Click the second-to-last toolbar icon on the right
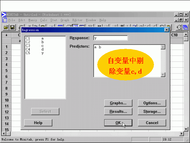 [179, 27]
